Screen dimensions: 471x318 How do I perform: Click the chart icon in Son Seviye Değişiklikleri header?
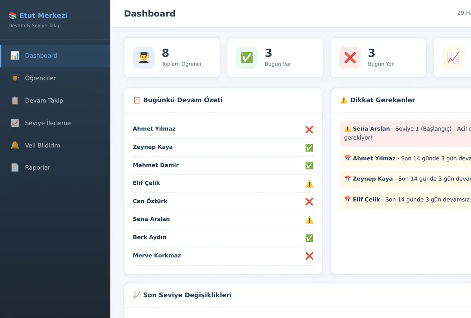click(137, 295)
